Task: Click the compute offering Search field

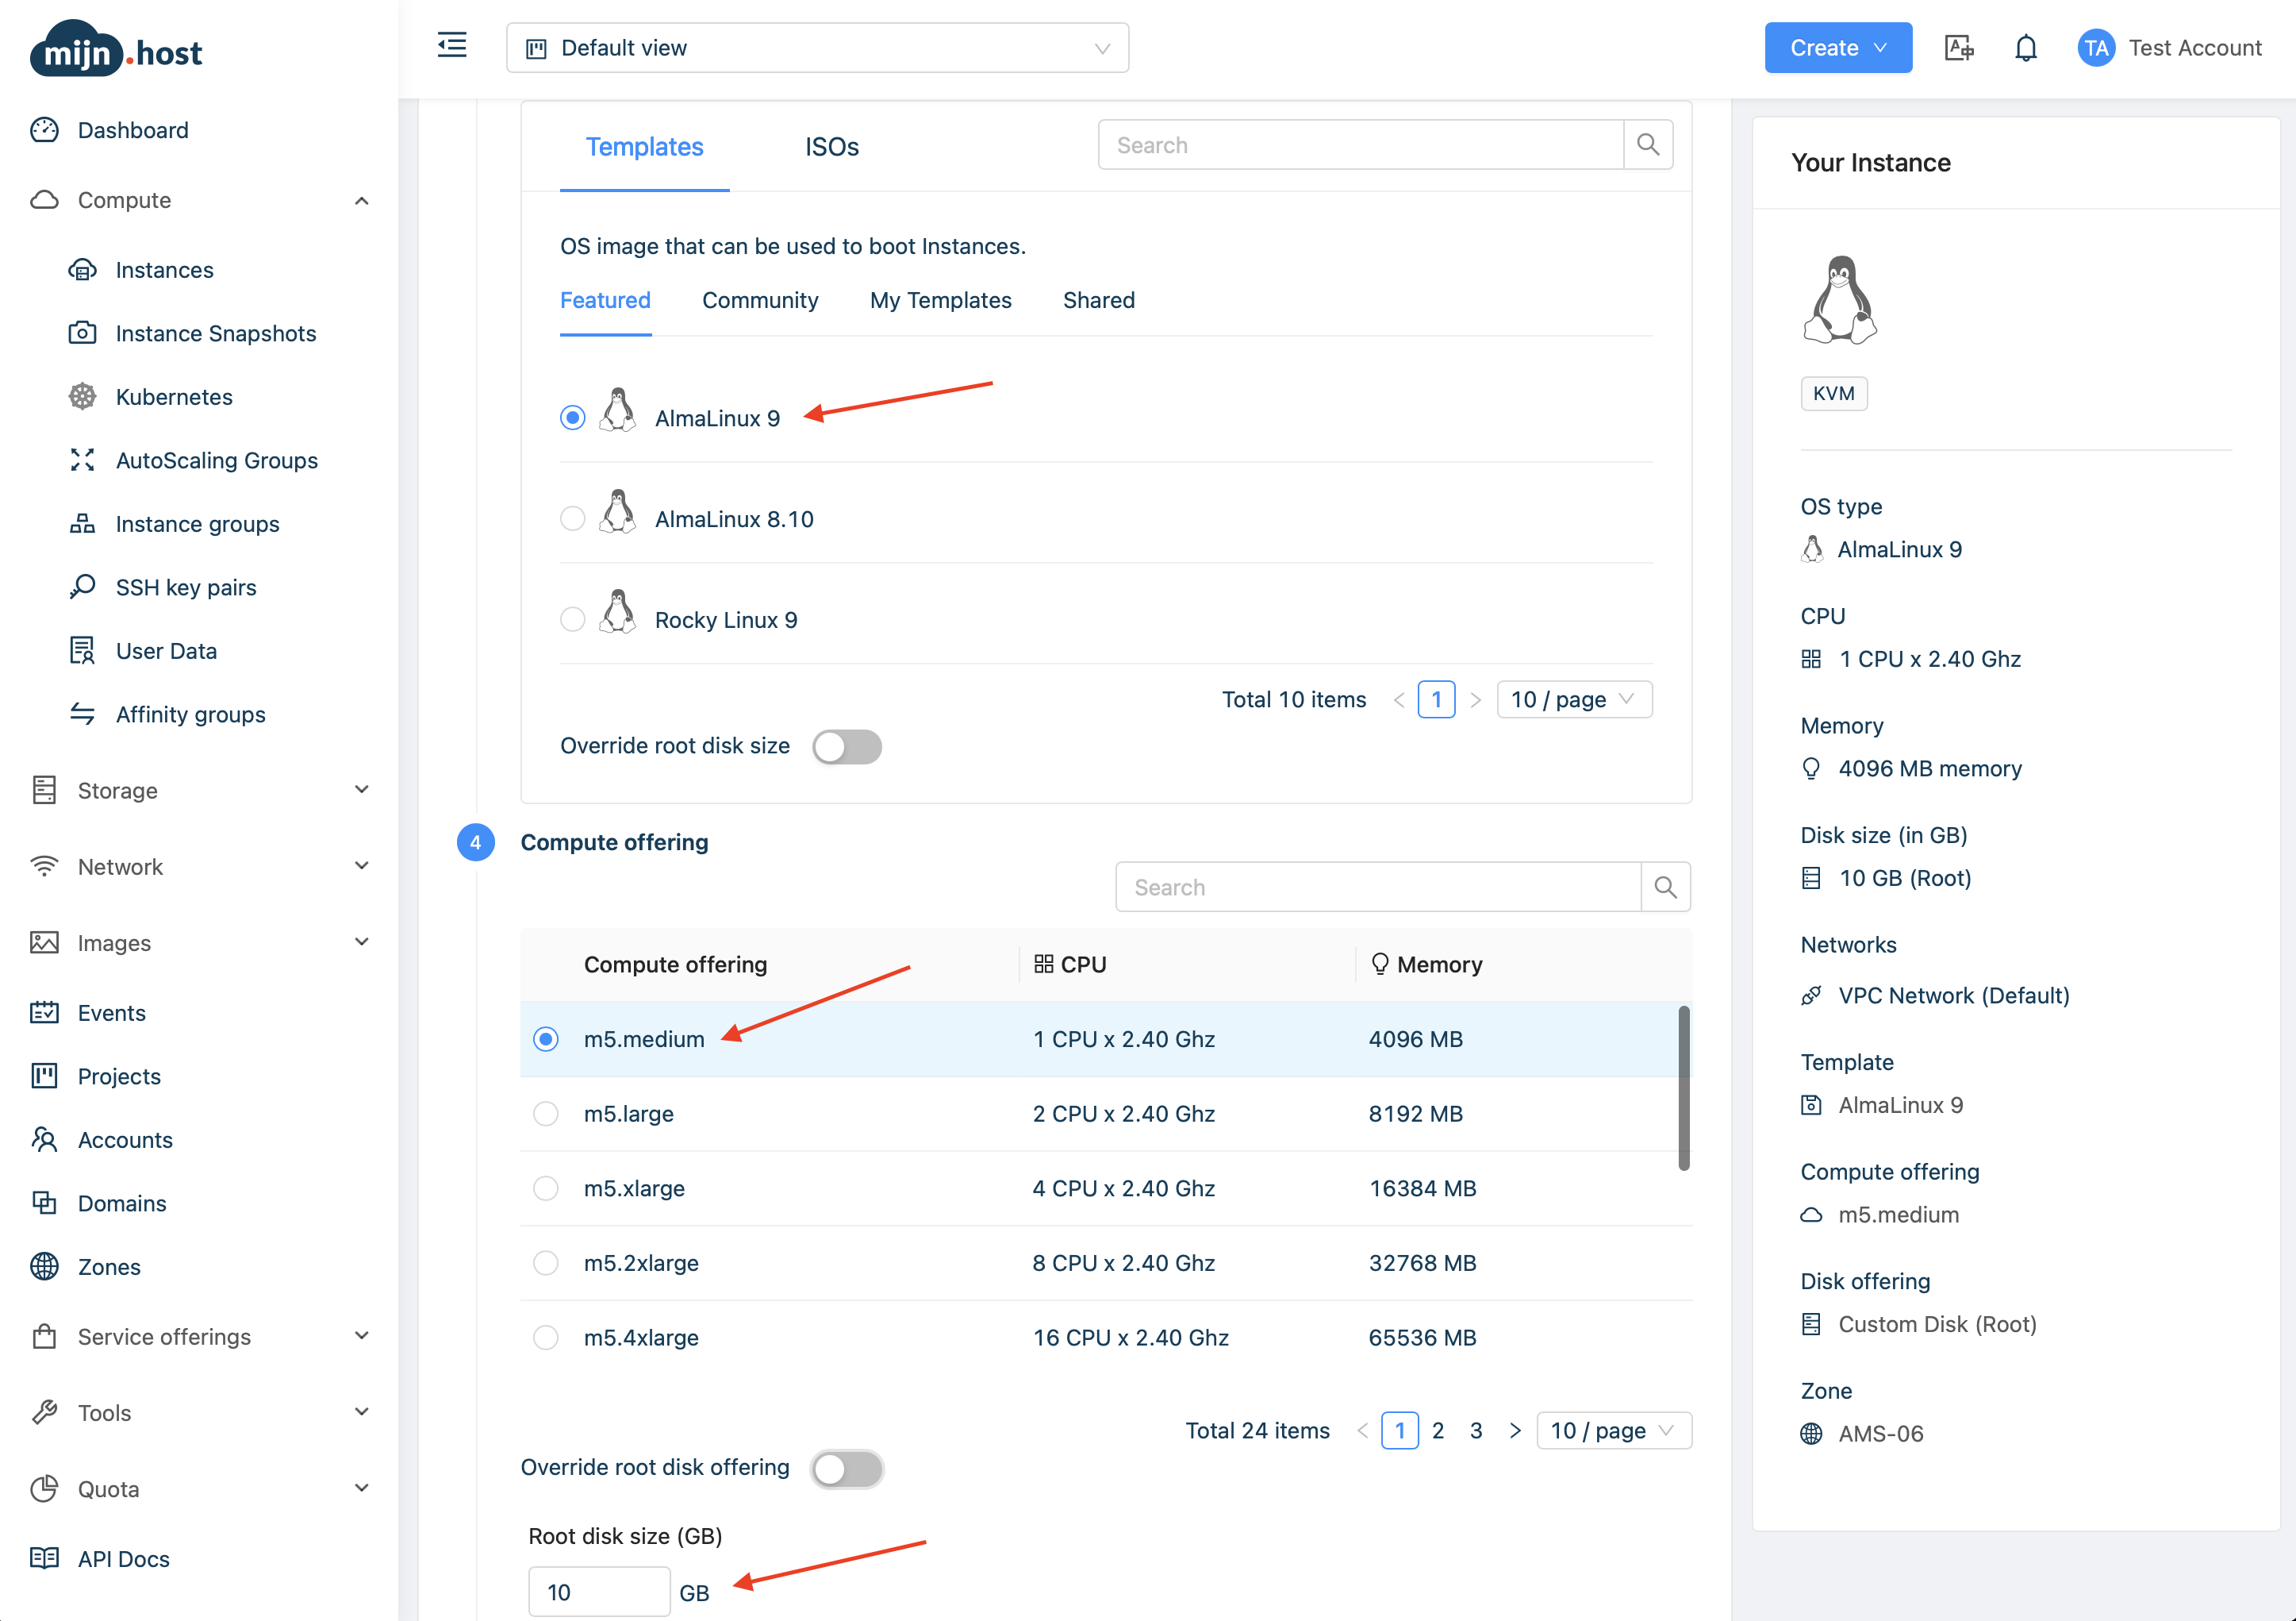Action: pyautogui.click(x=1378, y=887)
